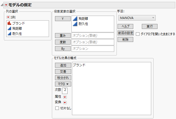Click the 交差 button

coord(63,72)
